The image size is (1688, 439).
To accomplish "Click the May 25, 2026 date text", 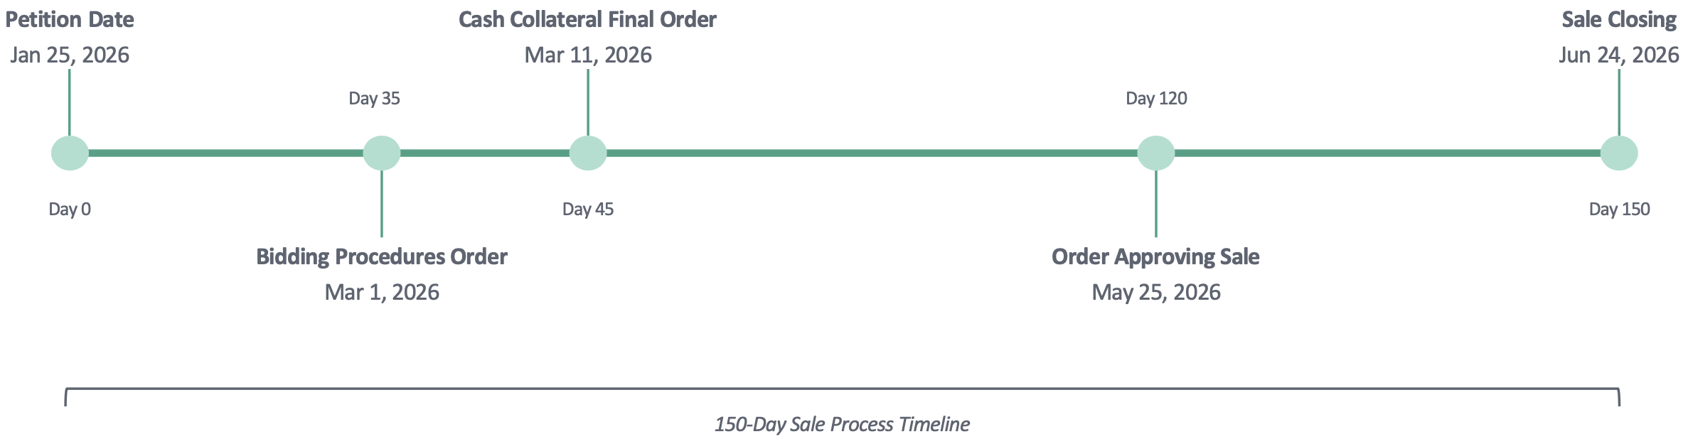I will [1156, 292].
